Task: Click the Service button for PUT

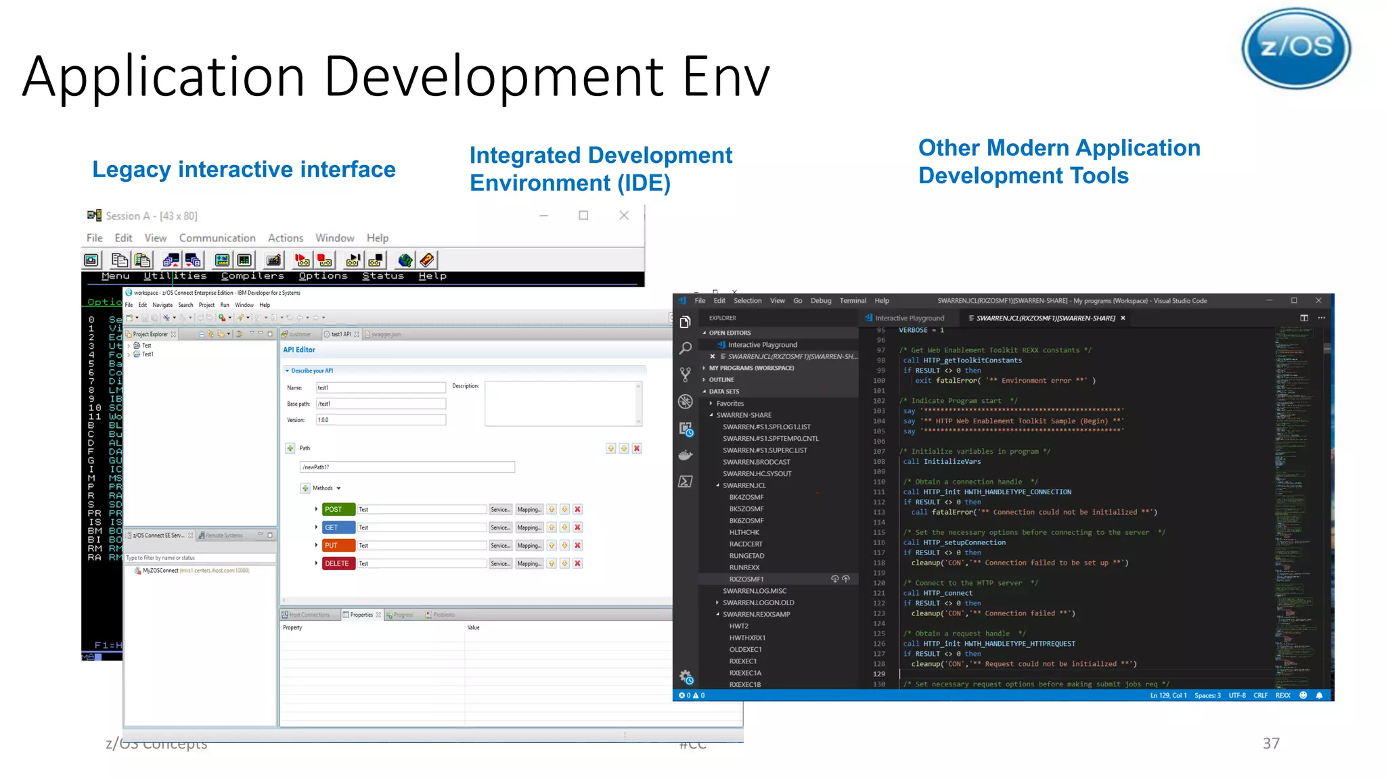Action: (500, 546)
